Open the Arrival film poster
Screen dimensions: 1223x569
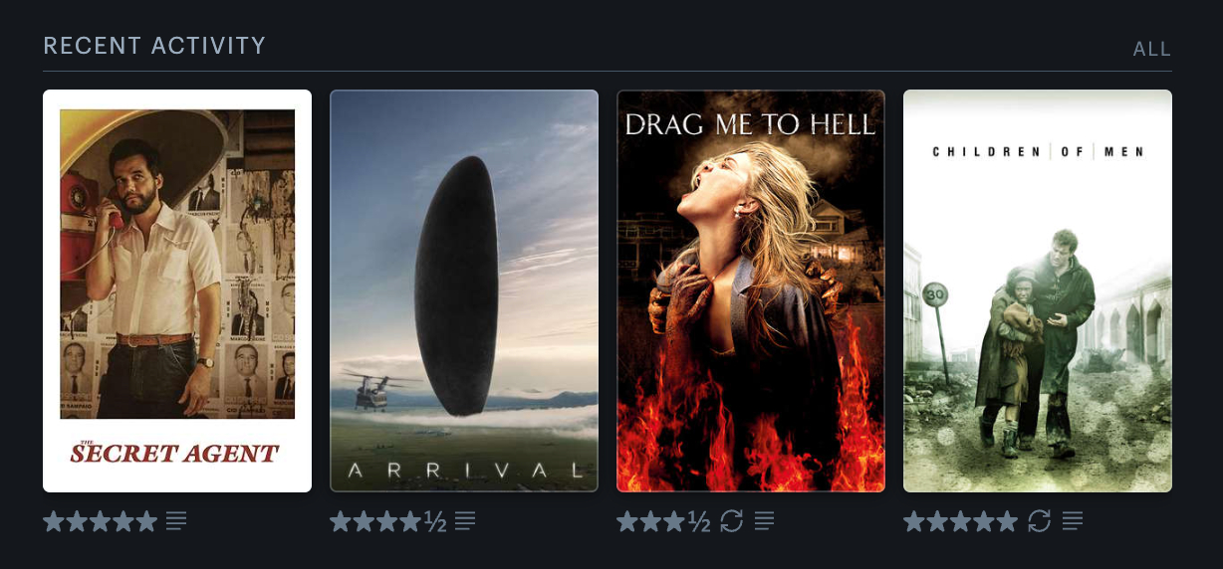click(x=464, y=291)
